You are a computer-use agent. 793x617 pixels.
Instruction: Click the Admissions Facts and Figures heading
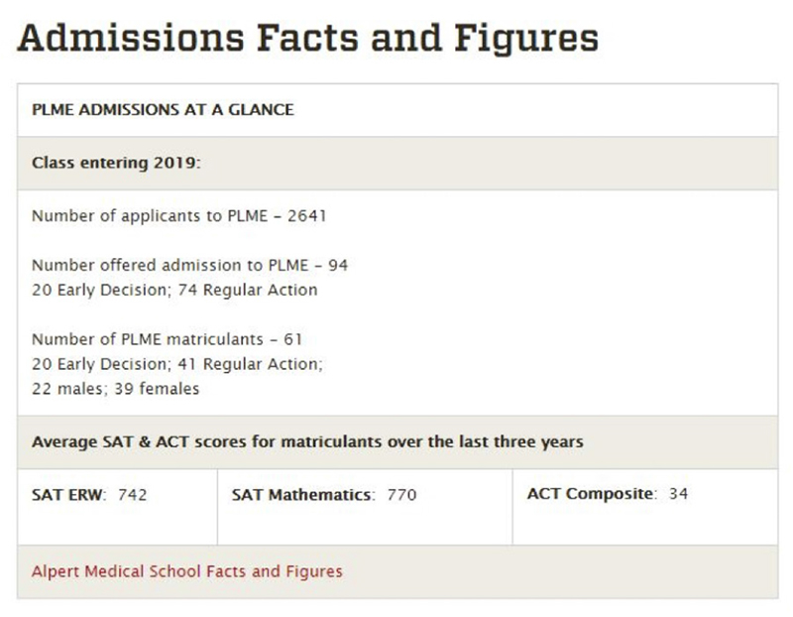coord(307,38)
